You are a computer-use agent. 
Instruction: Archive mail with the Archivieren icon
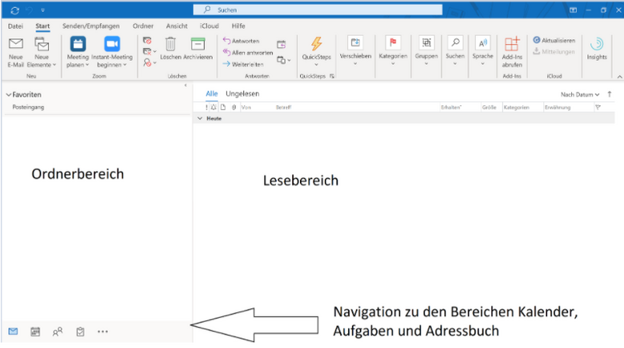pyautogui.click(x=198, y=44)
